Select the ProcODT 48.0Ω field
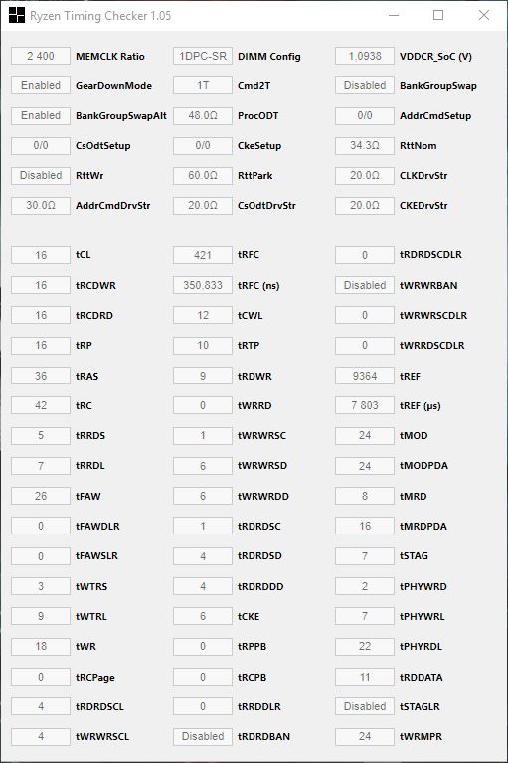Viewport: 508px width, 763px height. click(x=203, y=116)
